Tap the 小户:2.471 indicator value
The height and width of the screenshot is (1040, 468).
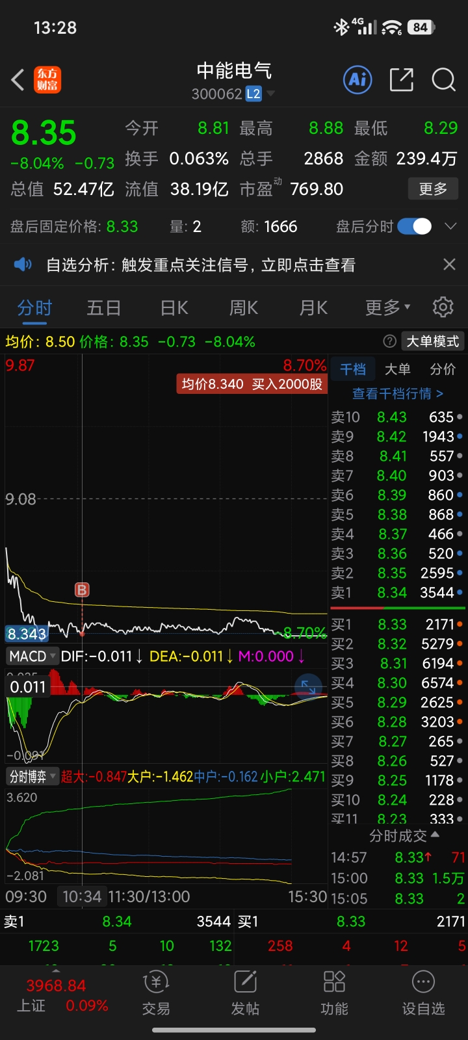point(292,776)
